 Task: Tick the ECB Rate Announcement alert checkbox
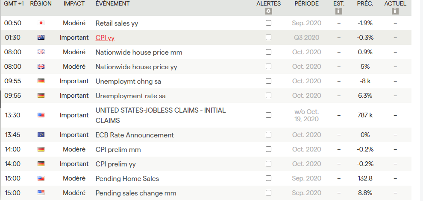[268, 135]
